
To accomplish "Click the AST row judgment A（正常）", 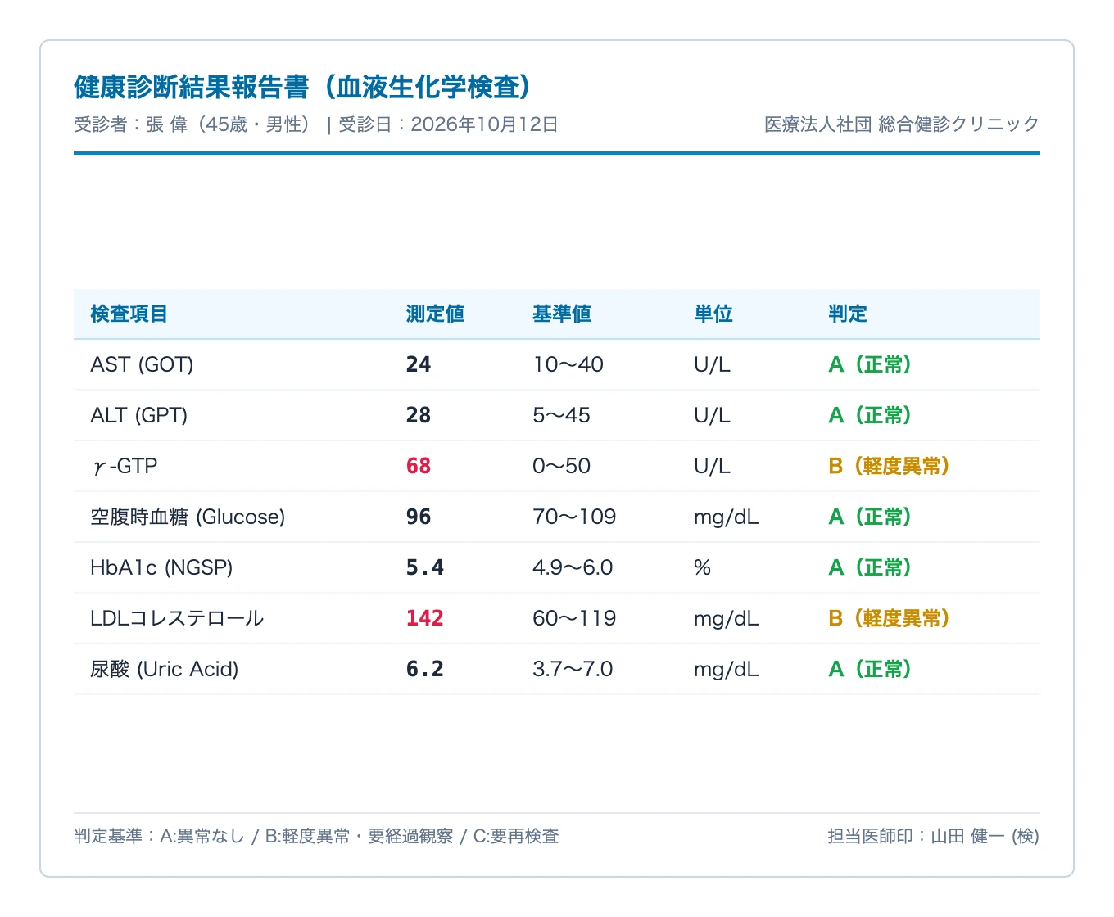I will click(x=870, y=364).
